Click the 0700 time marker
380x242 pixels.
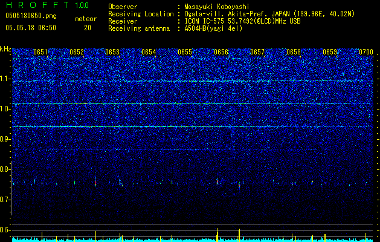pos(366,52)
